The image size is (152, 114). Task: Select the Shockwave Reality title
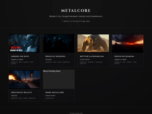coord(21,92)
